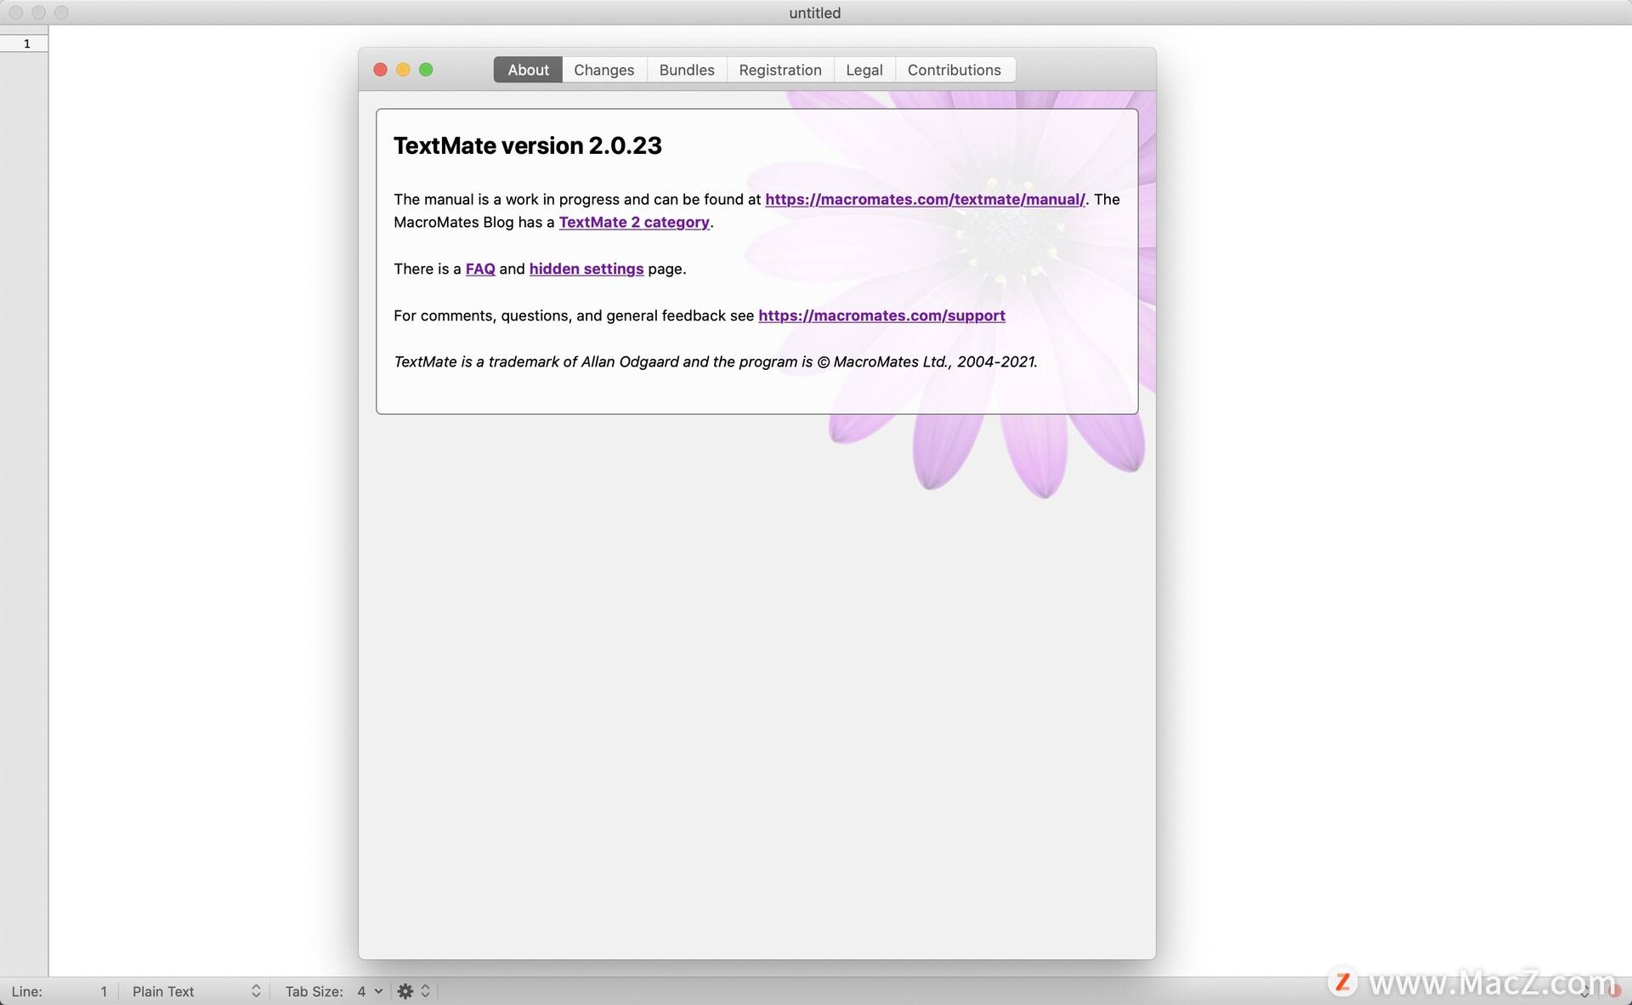1632x1005 pixels.
Task: Open the FAQ link
Action: (480, 269)
